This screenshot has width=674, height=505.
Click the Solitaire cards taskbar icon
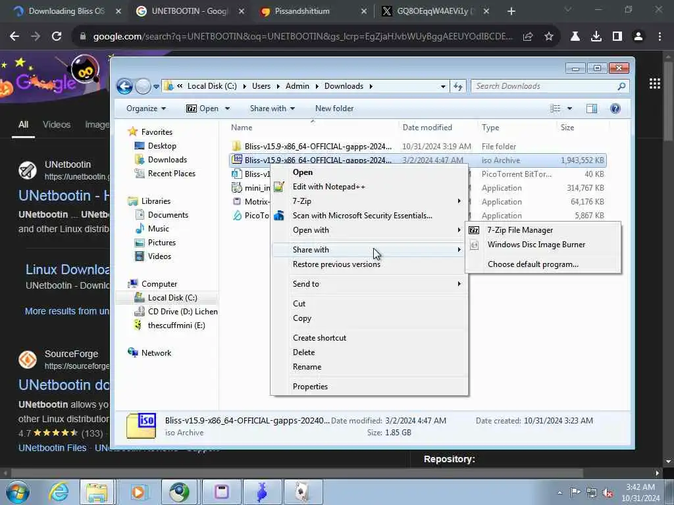pos(304,492)
